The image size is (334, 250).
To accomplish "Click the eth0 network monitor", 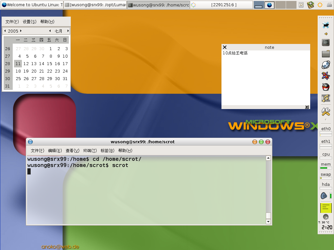I will tap(326, 131).
